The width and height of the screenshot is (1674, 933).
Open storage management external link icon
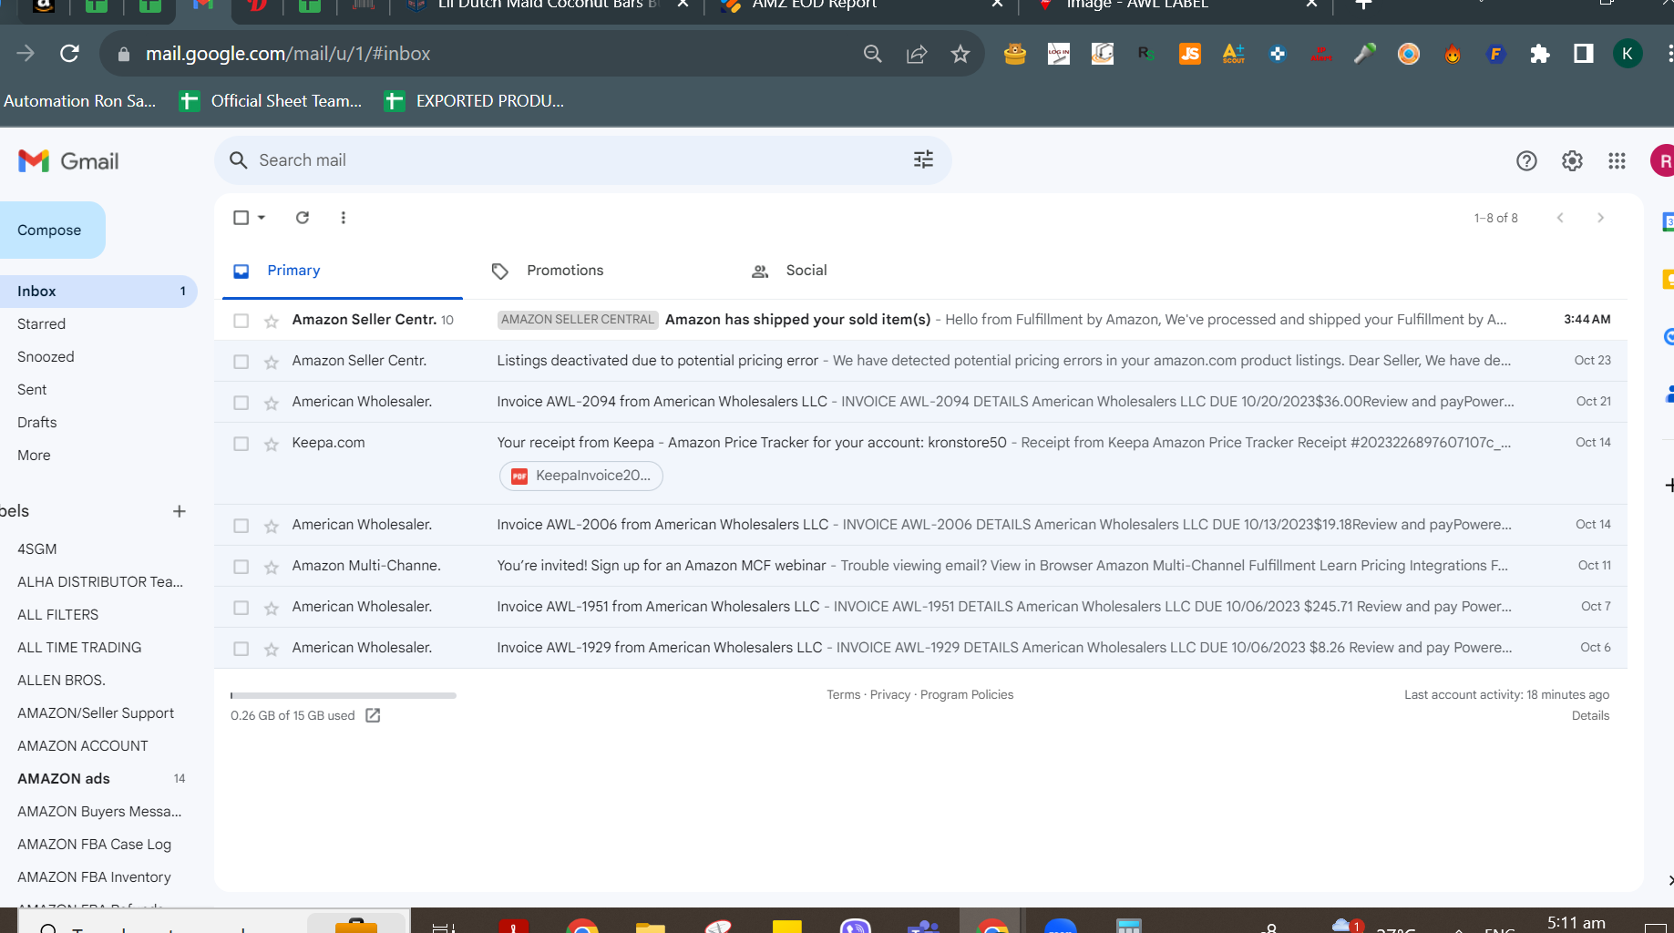373,715
